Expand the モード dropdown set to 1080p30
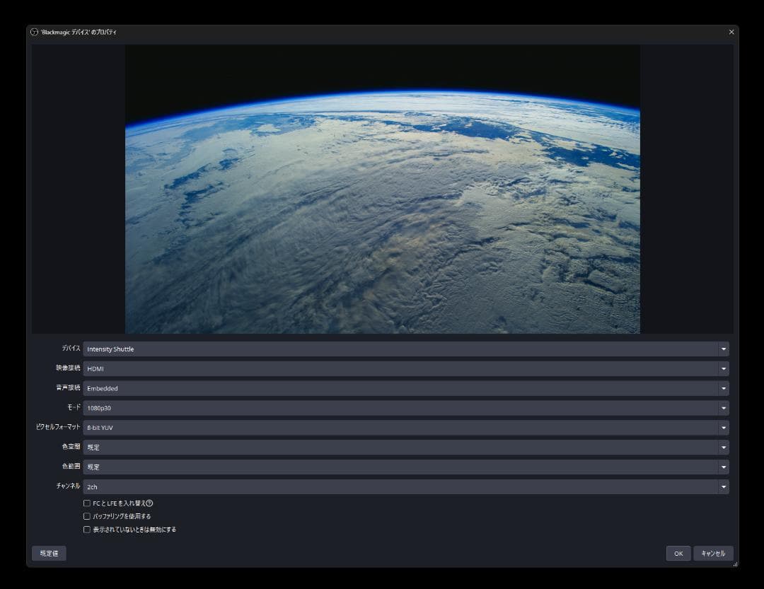Image resolution: width=764 pixels, height=589 pixels. [405, 408]
